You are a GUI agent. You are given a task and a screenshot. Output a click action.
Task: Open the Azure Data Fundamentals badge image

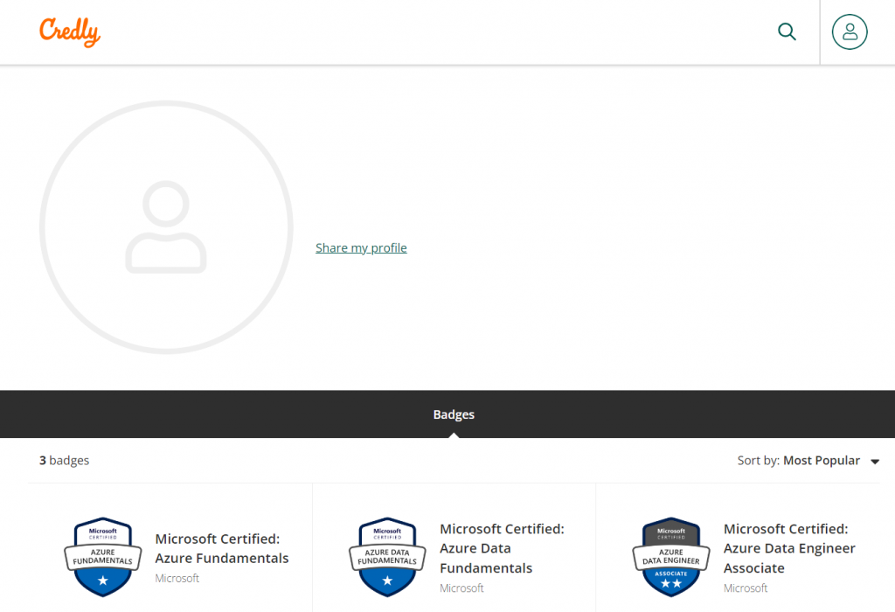point(387,557)
